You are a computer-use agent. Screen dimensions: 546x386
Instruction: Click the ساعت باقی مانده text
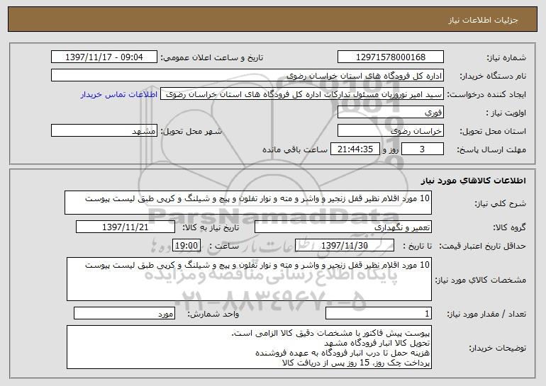click(x=294, y=149)
